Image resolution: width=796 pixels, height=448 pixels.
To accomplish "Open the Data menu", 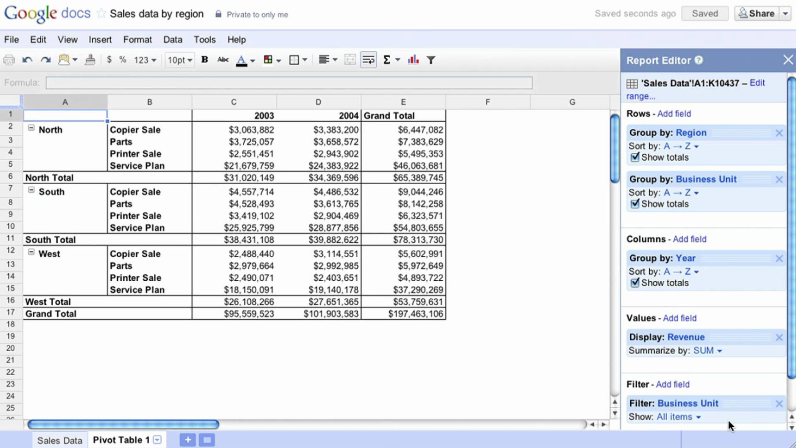I will point(172,40).
